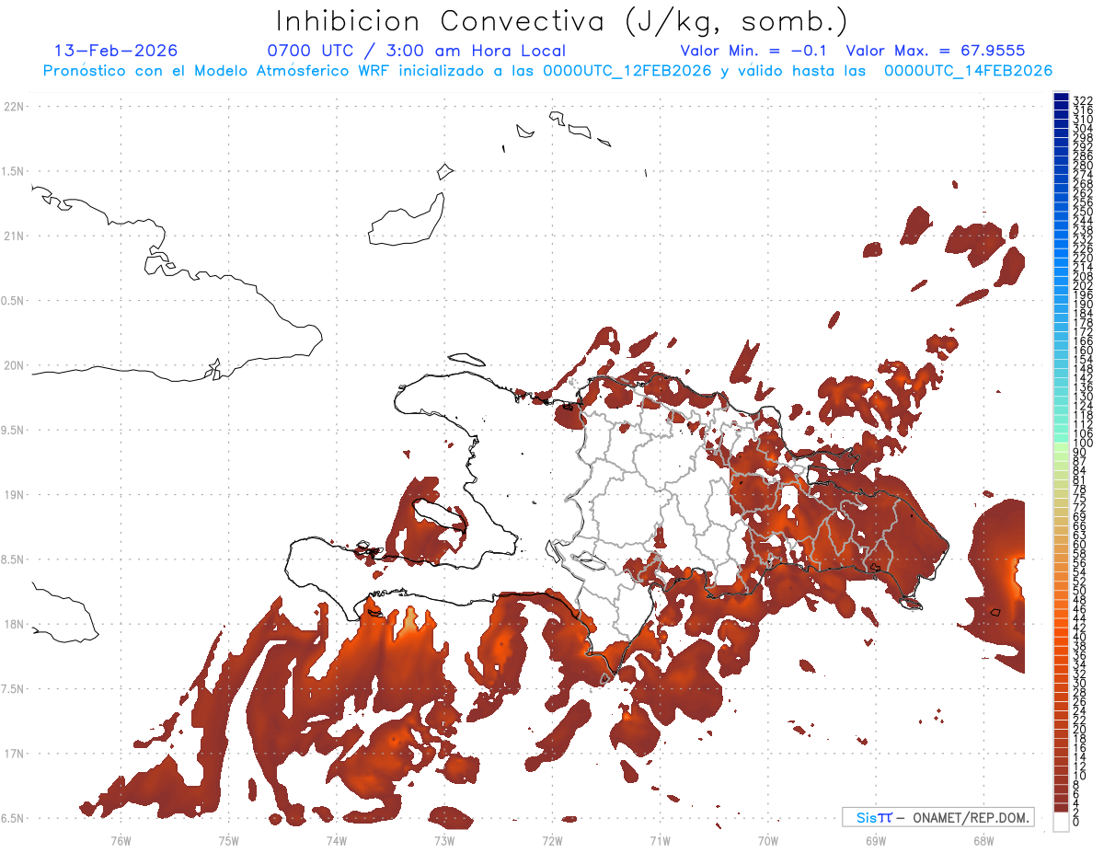Click the '202' value on the color scale
Viewport: 1104px width, 853px height.
1083,285
